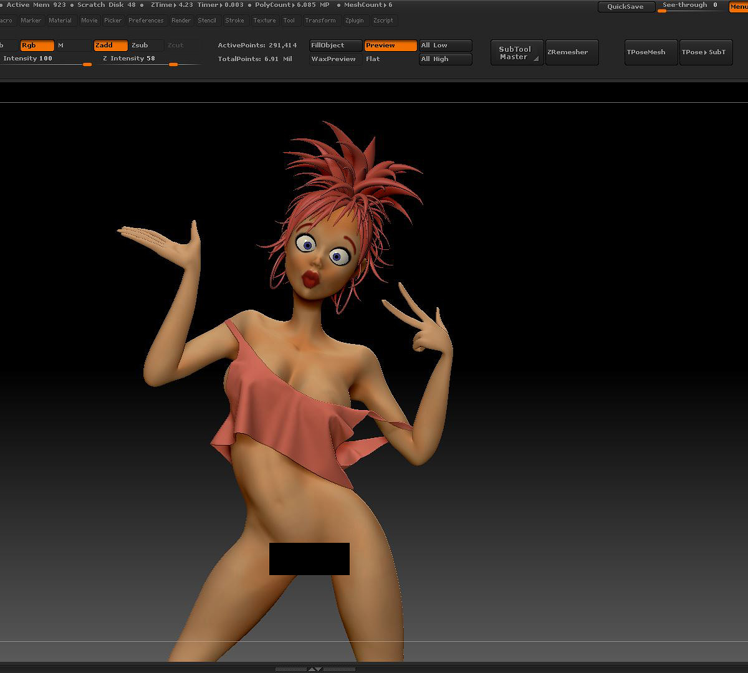Adjust the See-through slider
This screenshot has height=673, width=748.
tap(691, 7)
